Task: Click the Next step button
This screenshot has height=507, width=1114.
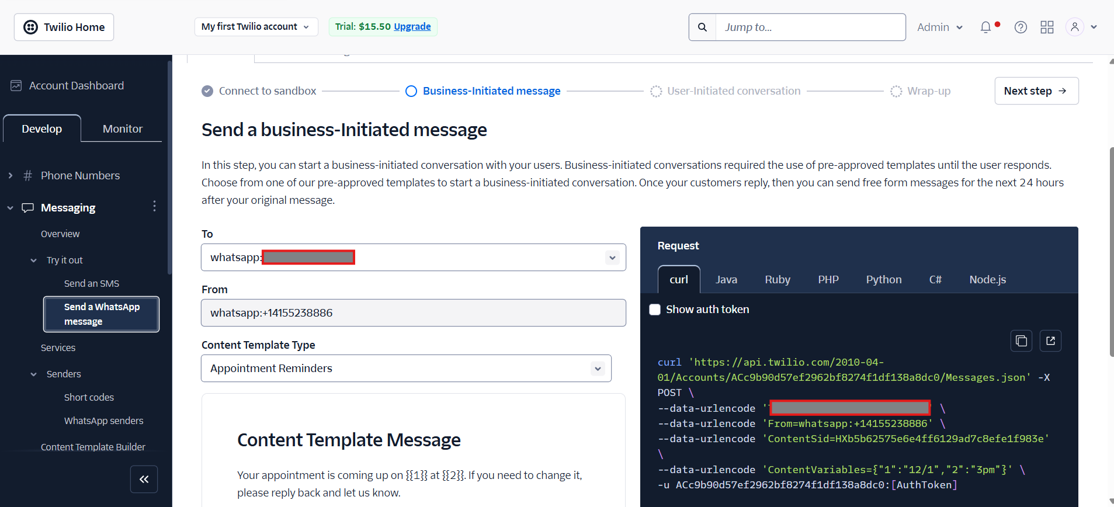Action: [x=1036, y=91]
